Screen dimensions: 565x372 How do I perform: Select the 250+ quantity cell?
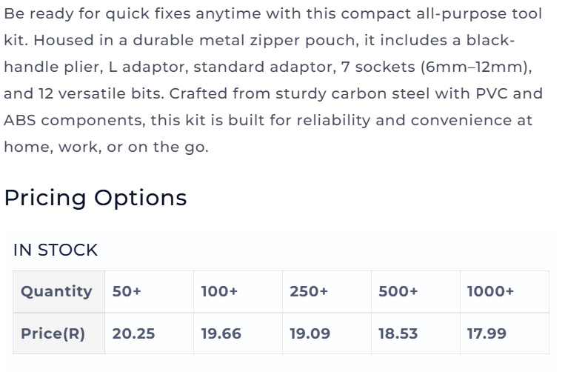pos(327,292)
